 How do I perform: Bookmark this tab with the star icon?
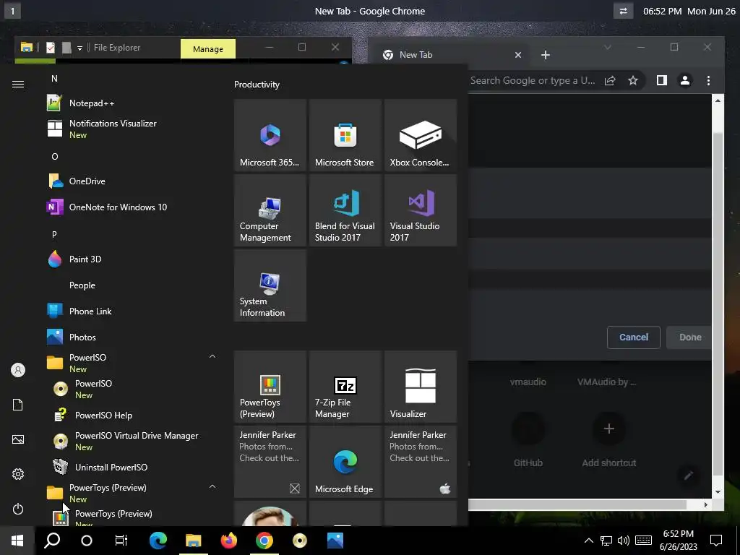tap(633, 80)
